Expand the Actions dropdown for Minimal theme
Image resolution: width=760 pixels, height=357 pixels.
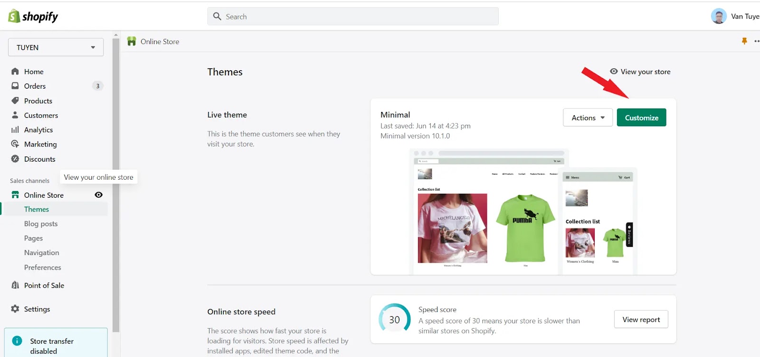588,118
